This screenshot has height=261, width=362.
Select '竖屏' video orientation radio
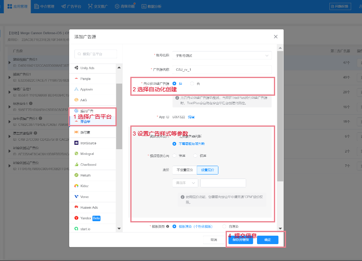click(x=175, y=156)
